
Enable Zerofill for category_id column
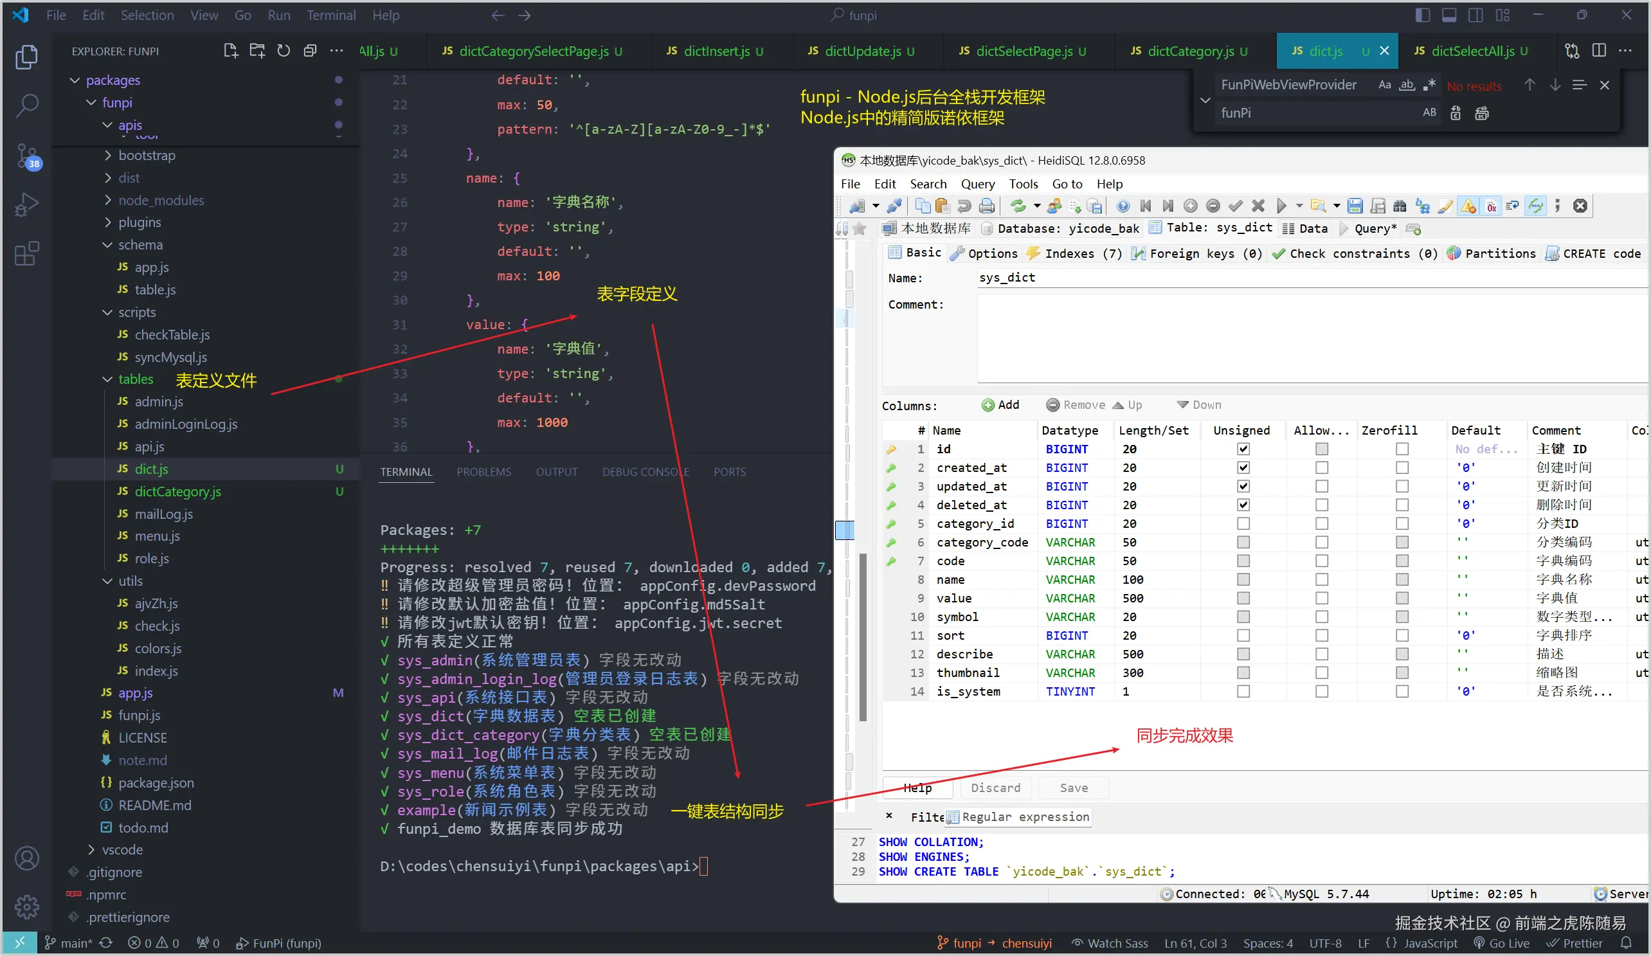[x=1402, y=524]
